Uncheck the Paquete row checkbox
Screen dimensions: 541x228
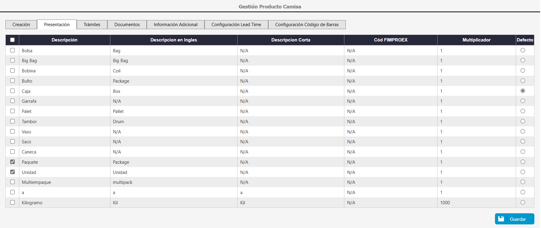click(12, 162)
